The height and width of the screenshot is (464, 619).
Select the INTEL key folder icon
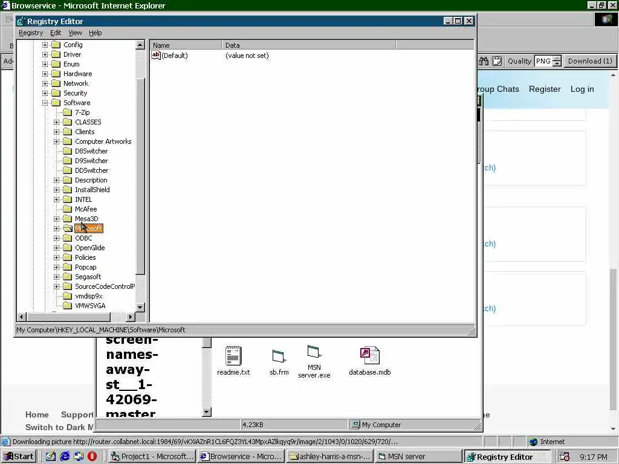pyautogui.click(x=68, y=199)
